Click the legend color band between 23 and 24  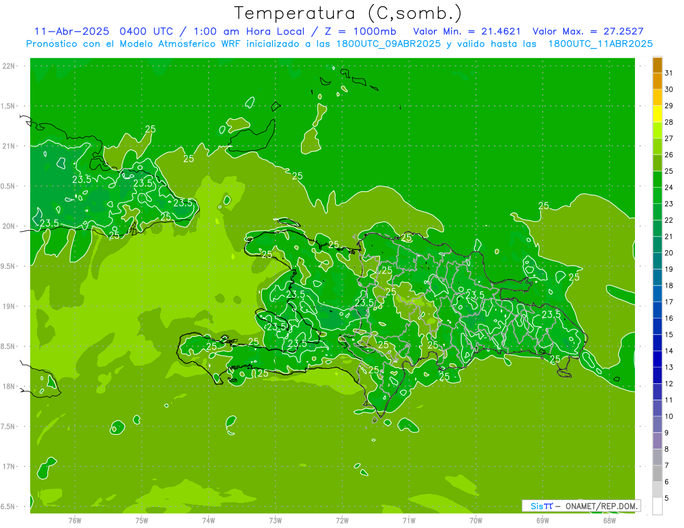coord(657,196)
